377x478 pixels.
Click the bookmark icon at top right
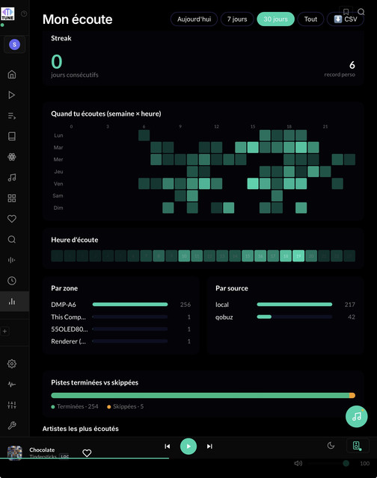[x=346, y=12]
